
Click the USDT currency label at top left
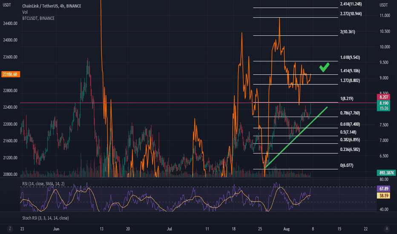tap(7, 5)
